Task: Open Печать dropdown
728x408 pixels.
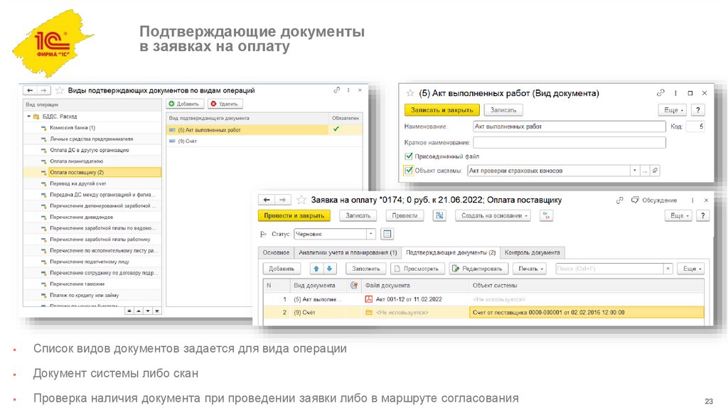Action: [530, 269]
